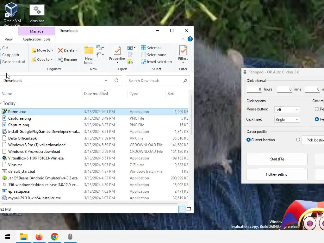The height and width of the screenshot is (243, 324).
Task: Expand the Delete dropdown arrow
Action: [x=77, y=50]
